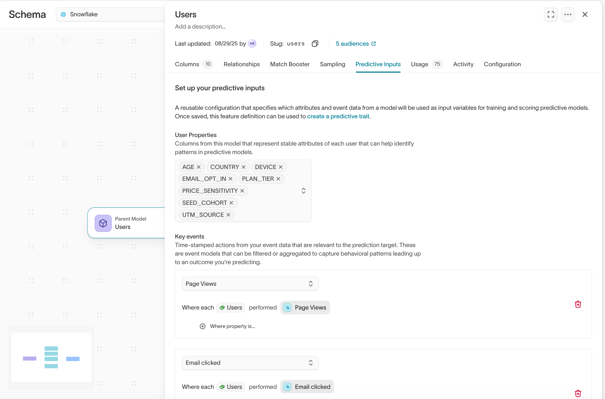Image resolution: width=605 pixels, height=399 pixels.
Task: Select the Predictive Inputs tab
Action: 378,64
